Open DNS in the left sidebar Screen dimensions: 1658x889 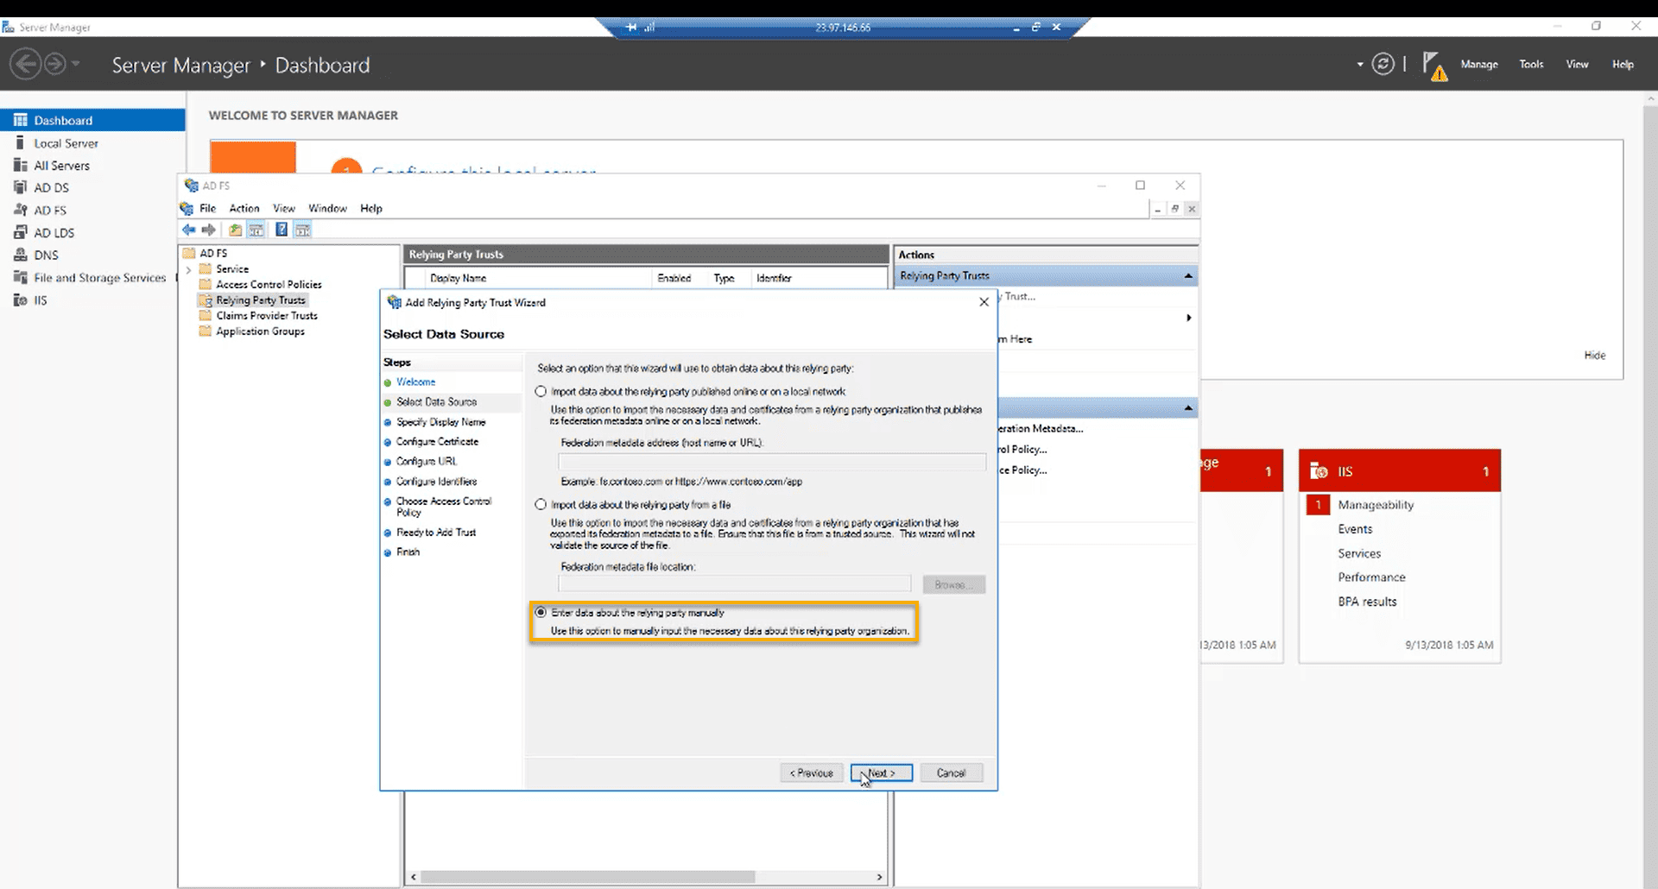pos(46,255)
